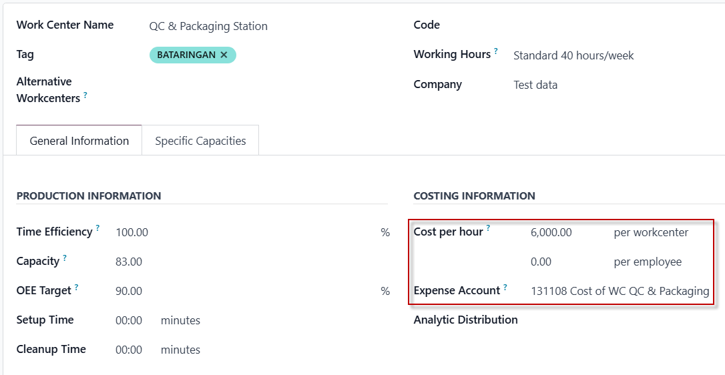This screenshot has height=375, width=725.
Task: Edit the Cleanup Time value
Action: point(129,350)
